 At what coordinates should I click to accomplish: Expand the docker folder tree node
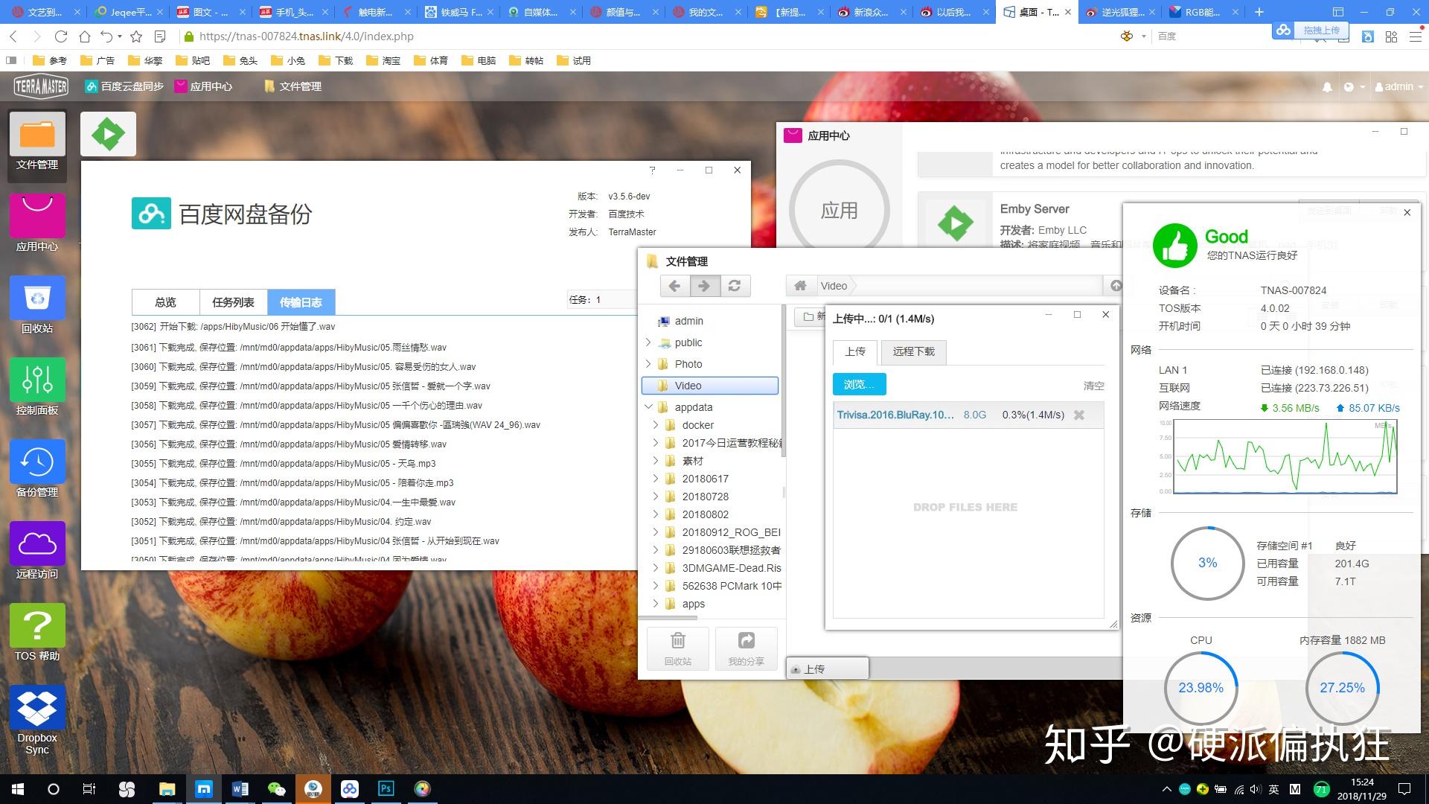pos(655,425)
